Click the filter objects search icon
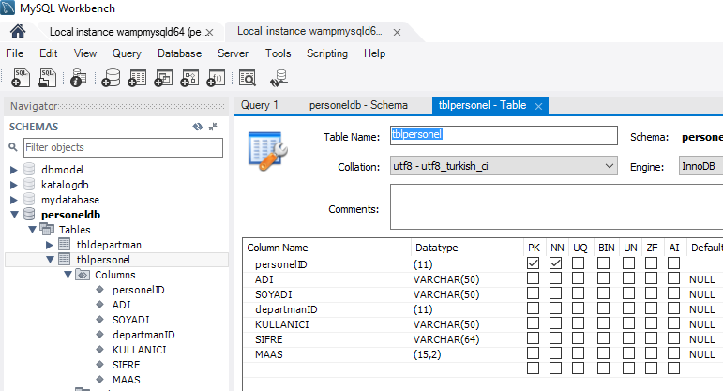 coord(13,147)
